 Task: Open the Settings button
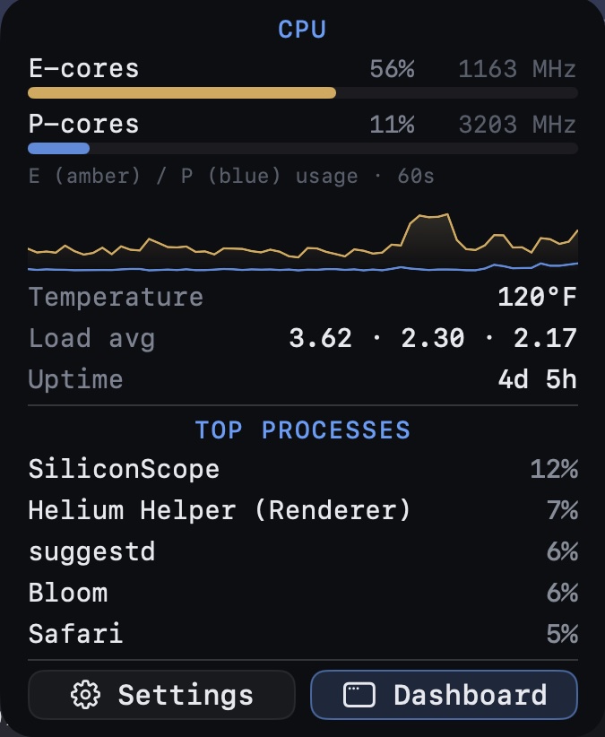point(161,695)
